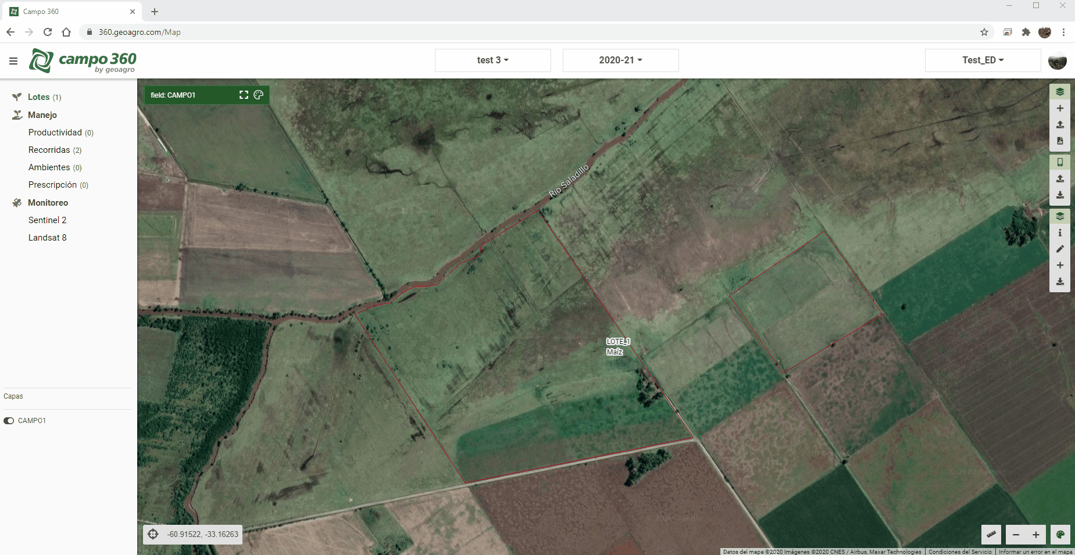
Task: Click the Capas heading in the sidebar
Action: coord(13,396)
